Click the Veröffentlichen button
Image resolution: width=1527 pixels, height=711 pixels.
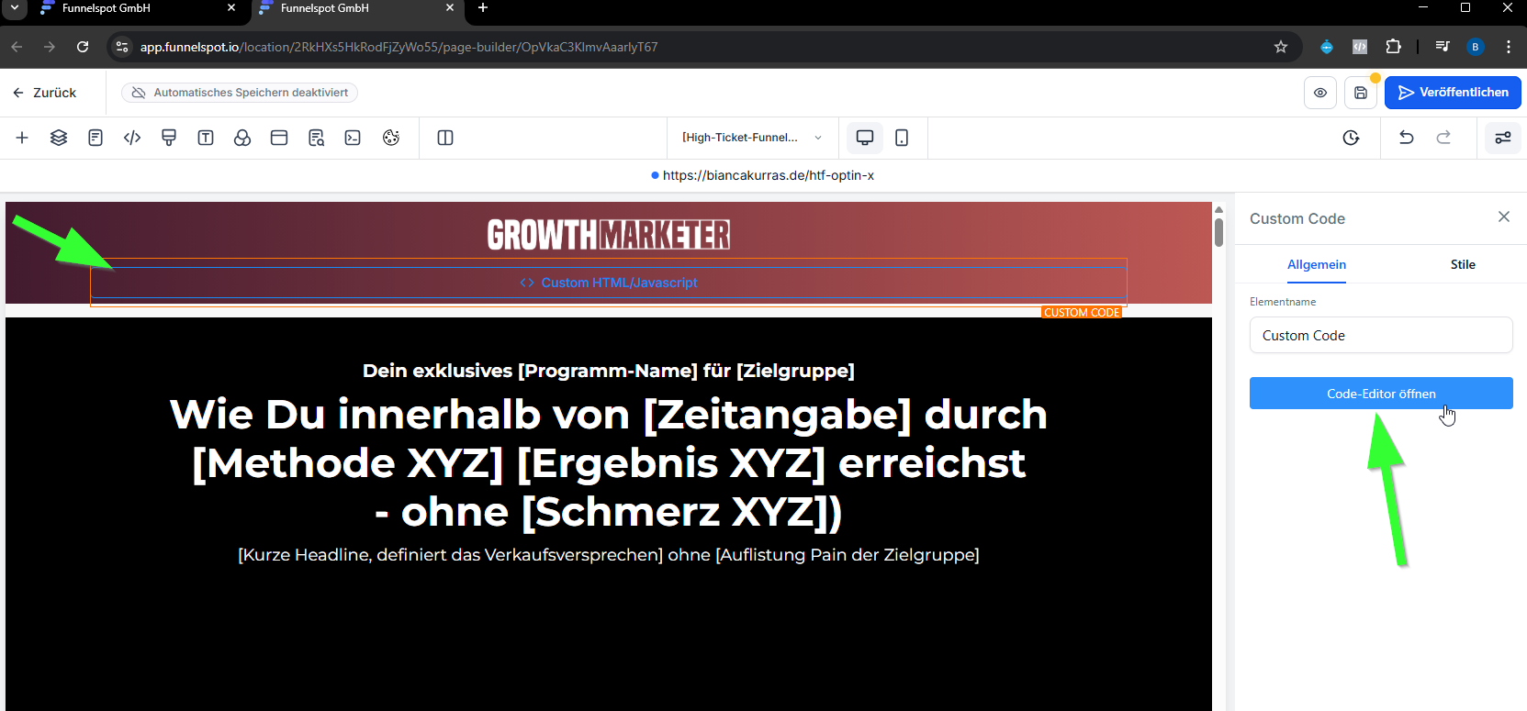point(1453,93)
